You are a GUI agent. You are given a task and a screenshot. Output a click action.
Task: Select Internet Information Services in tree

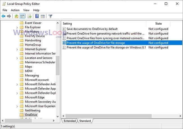(40, 54)
